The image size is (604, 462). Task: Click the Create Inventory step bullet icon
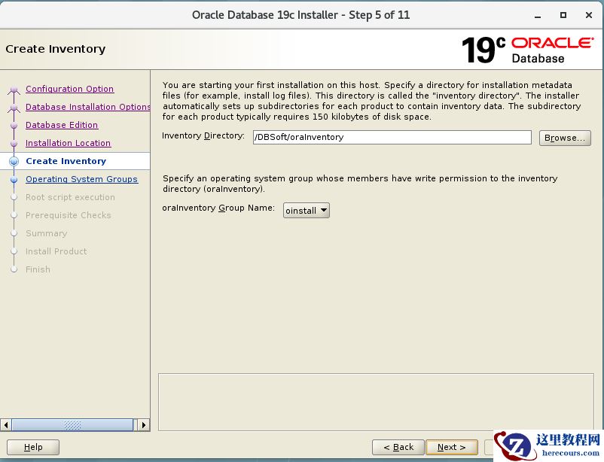pyautogui.click(x=14, y=161)
